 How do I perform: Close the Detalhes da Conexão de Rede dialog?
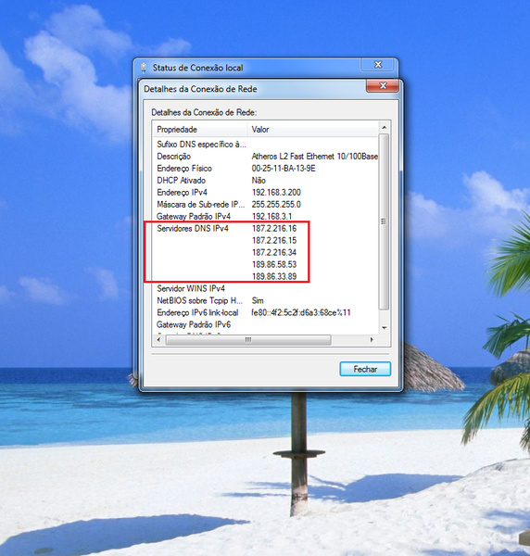(383, 86)
